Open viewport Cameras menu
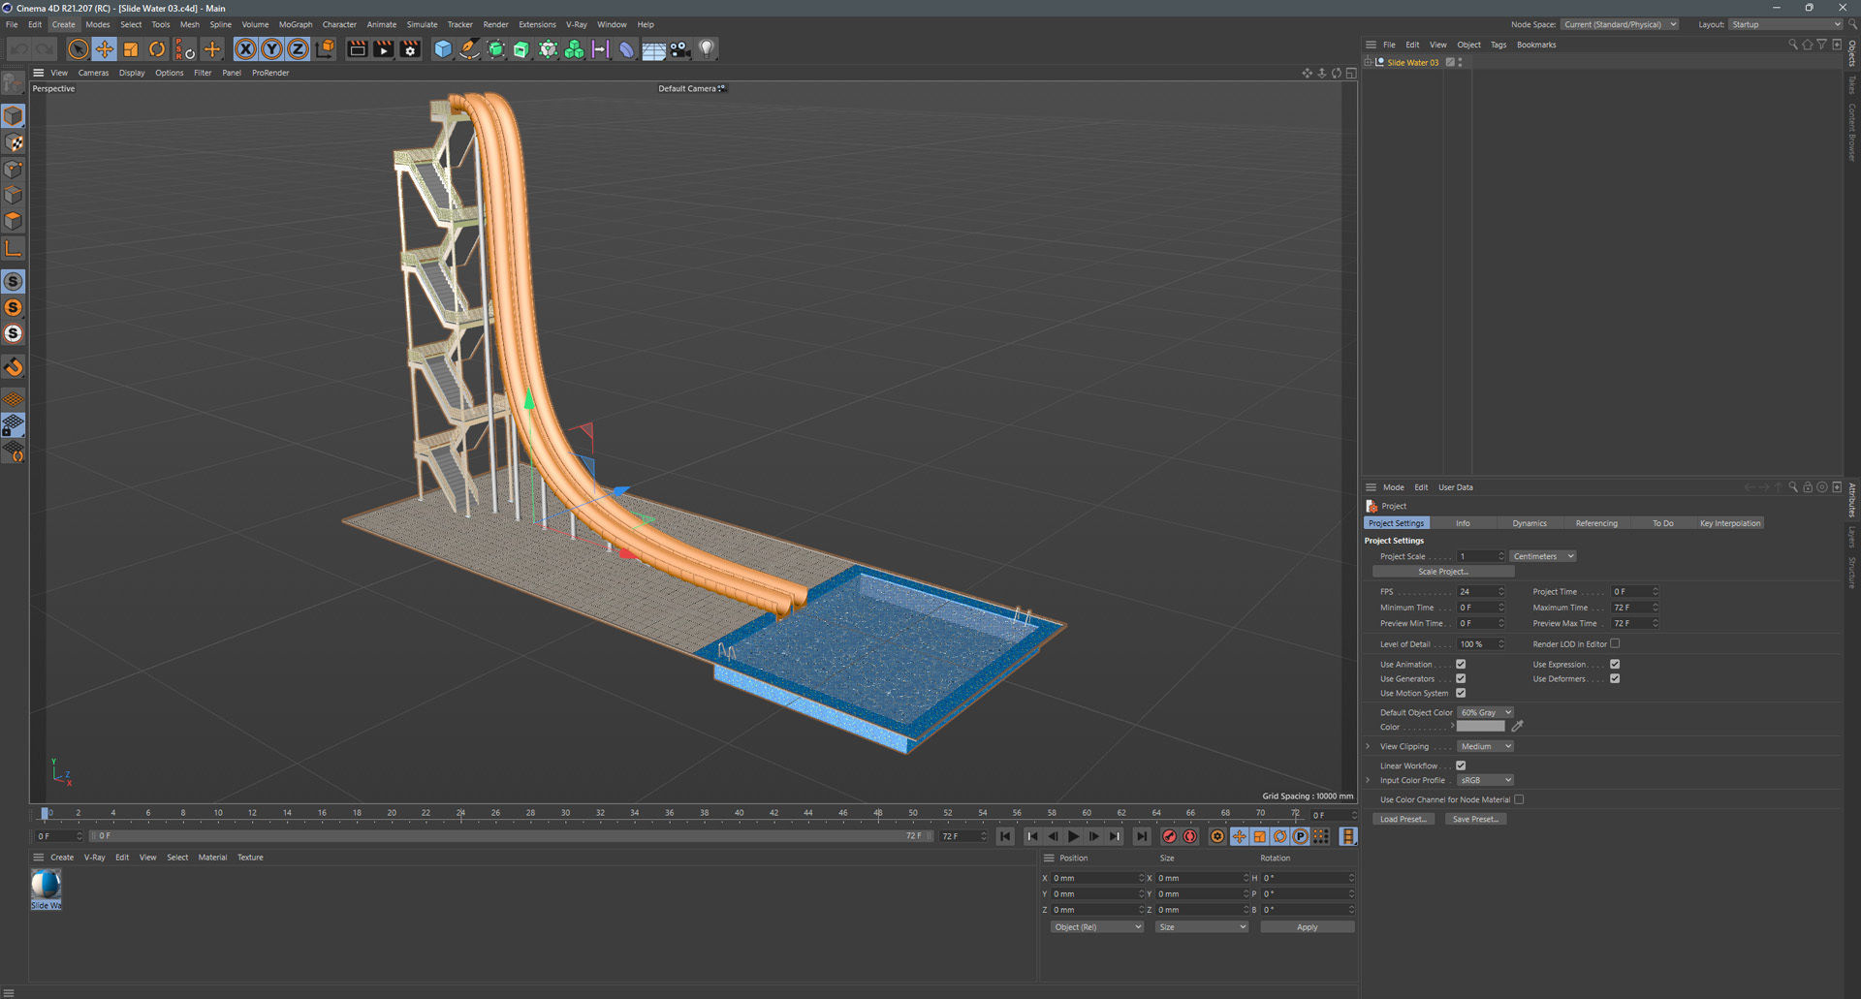 point(93,73)
